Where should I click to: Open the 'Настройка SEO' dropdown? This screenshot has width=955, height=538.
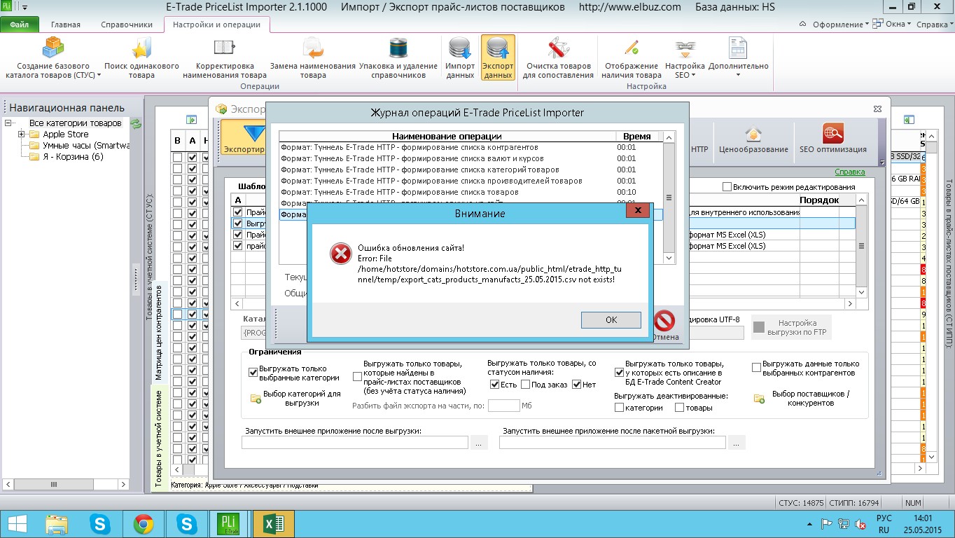tap(685, 60)
